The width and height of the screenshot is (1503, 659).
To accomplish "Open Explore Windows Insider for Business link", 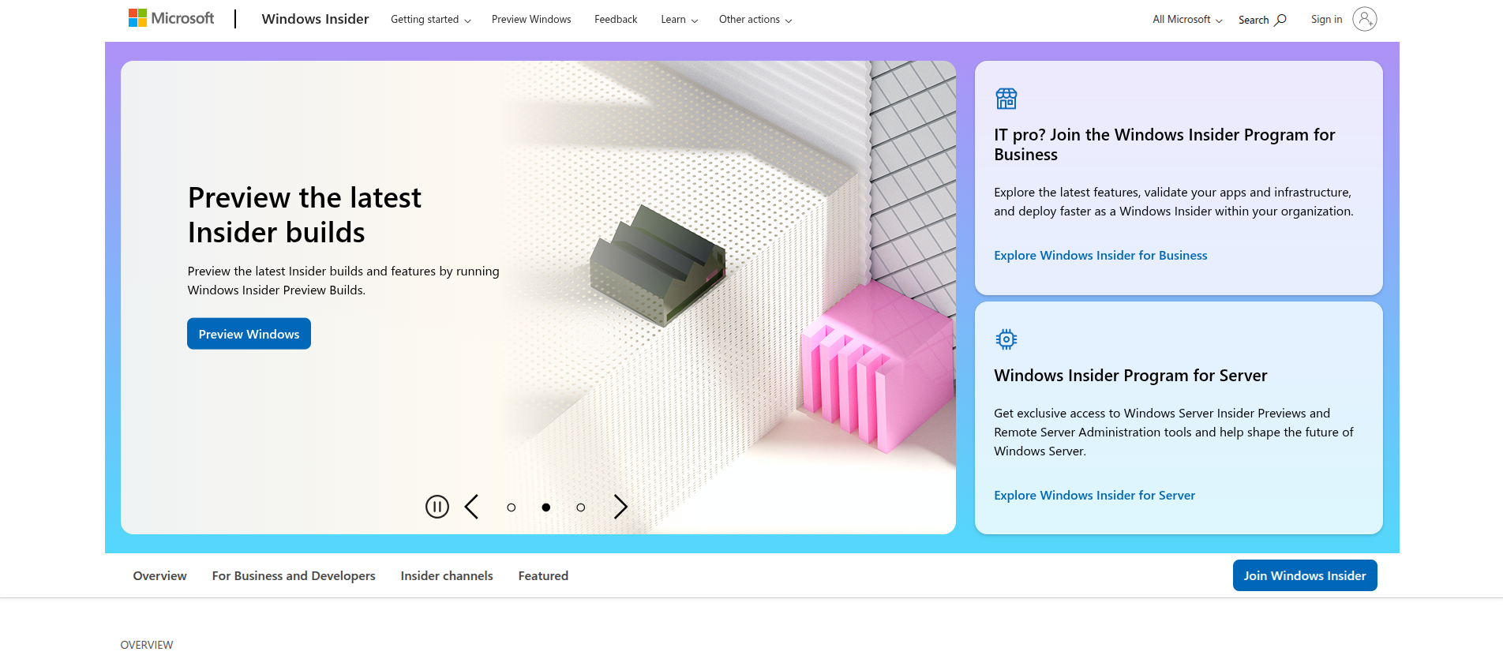I will point(1100,256).
